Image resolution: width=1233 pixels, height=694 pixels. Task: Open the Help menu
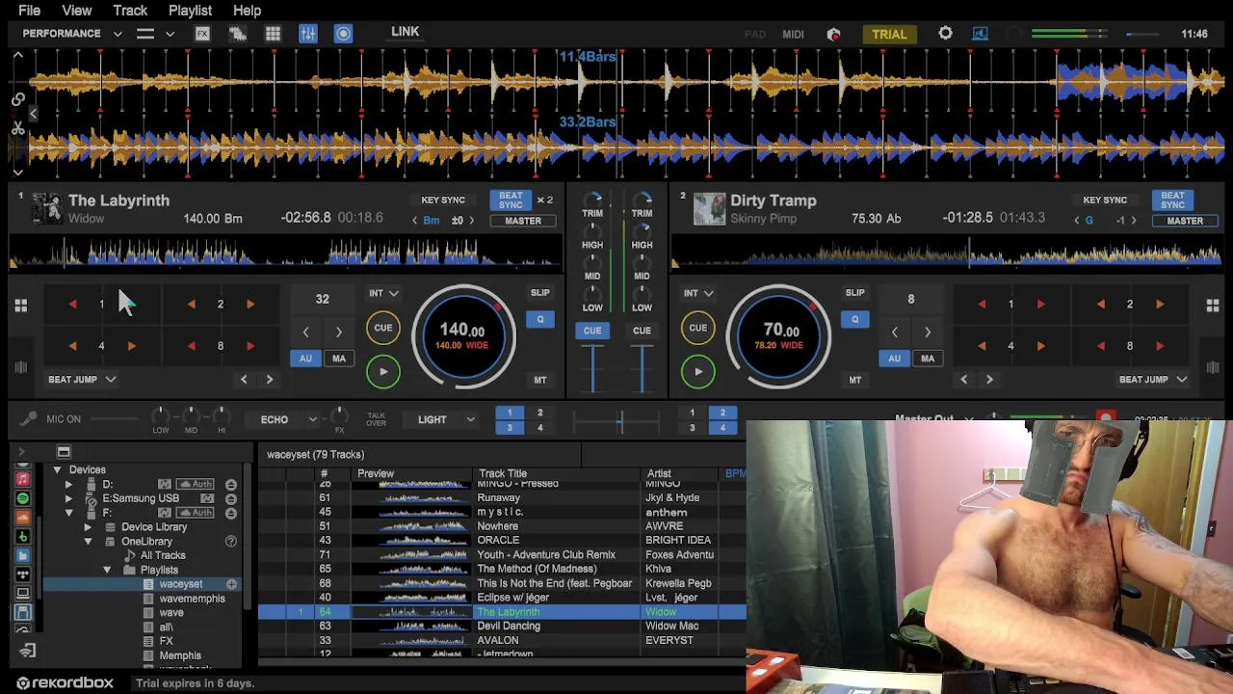tap(247, 11)
